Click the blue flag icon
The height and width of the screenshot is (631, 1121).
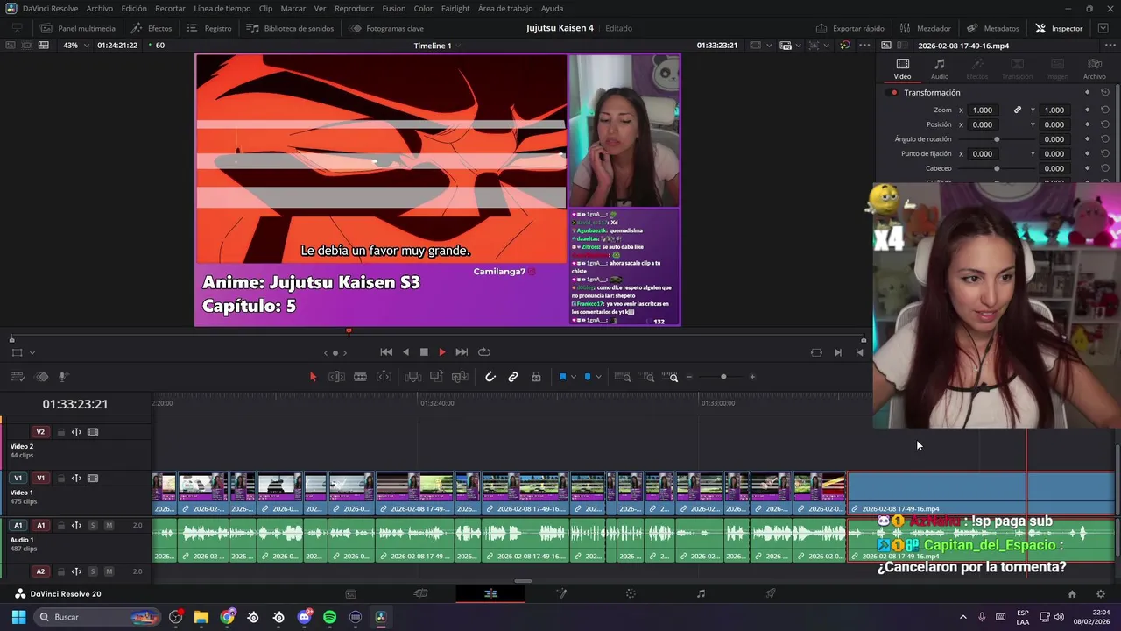562,377
